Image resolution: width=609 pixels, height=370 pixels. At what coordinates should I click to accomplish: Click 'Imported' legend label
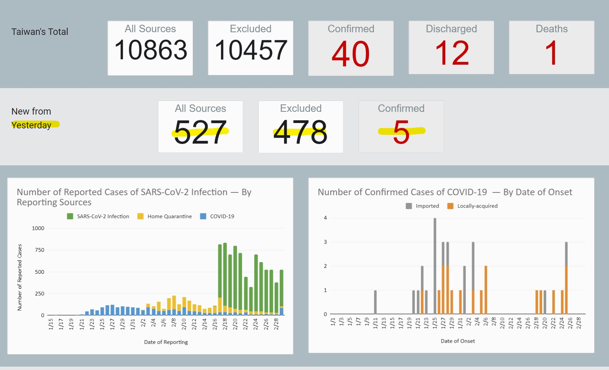tap(427, 206)
